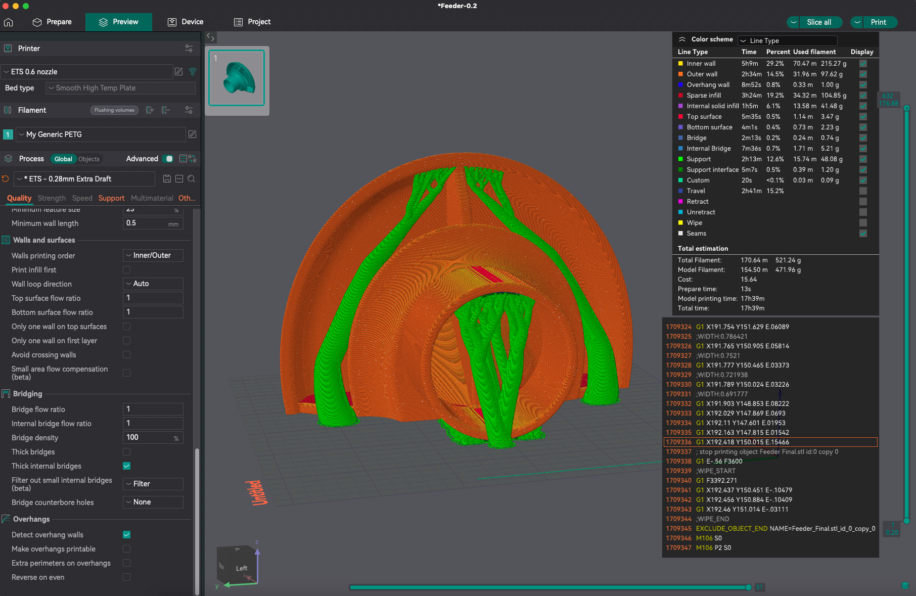Check Avoid crossing walls
Screen dimensions: 916x596
coord(127,355)
